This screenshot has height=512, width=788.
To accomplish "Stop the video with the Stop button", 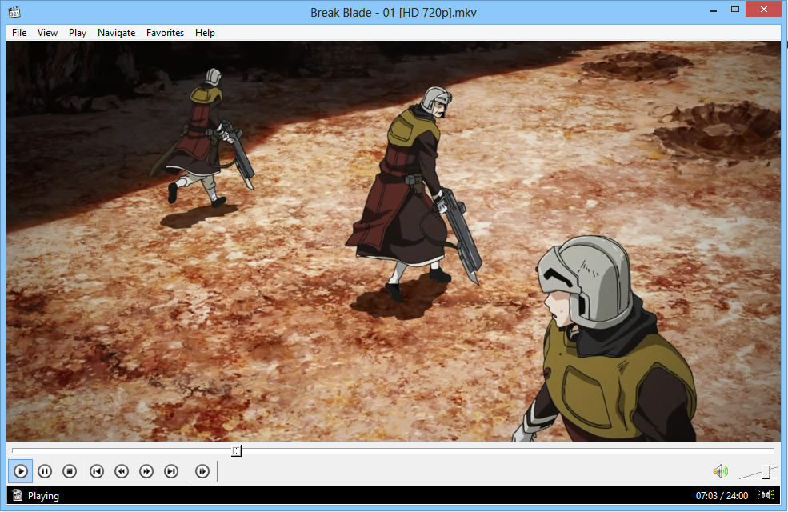I will 70,471.
